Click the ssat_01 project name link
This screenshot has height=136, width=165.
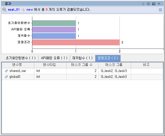(14, 10)
